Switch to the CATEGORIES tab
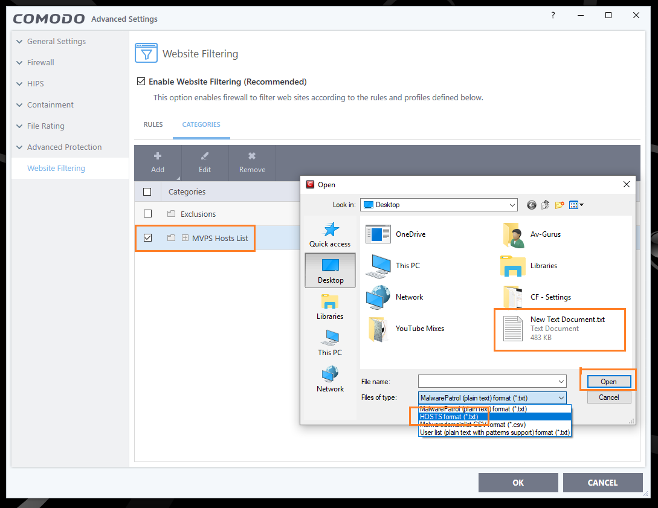658x508 pixels. click(201, 124)
